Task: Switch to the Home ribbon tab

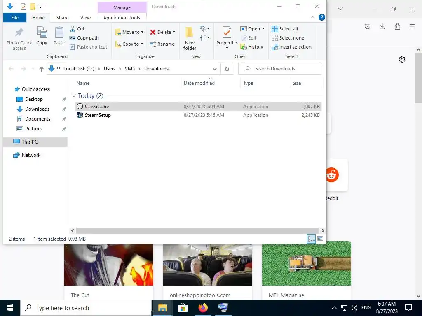Action: 38,18
